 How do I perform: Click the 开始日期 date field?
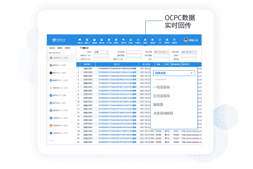tap(161, 52)
